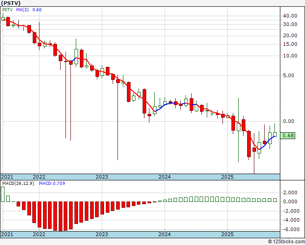
Task: Click tallest green MACD bar at 2021
Action: pyautogui.click(x=3, y=194)
